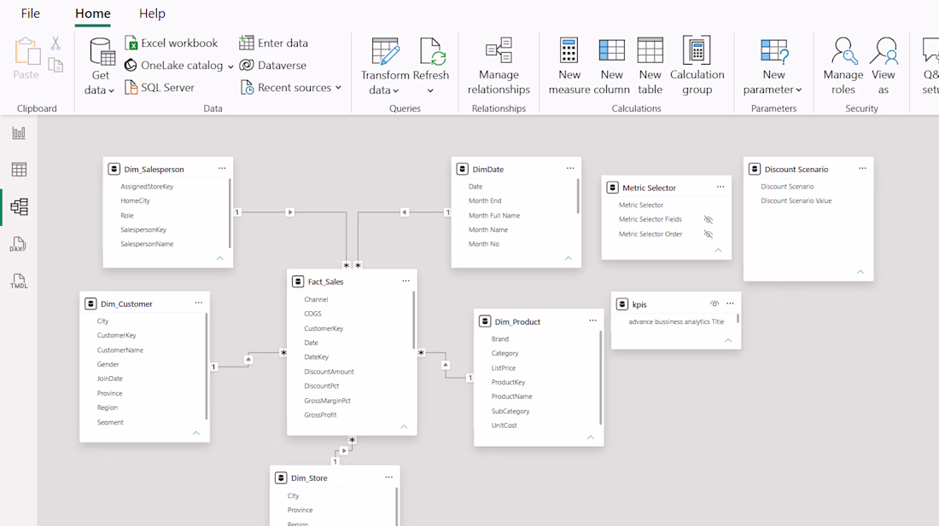Expand the Recent sources dropdown
The height and width of the screenshot is (526, 939).
(338, 88)
